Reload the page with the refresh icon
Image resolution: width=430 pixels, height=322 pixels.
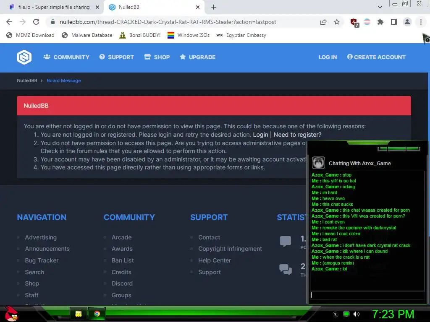[36, 22]
